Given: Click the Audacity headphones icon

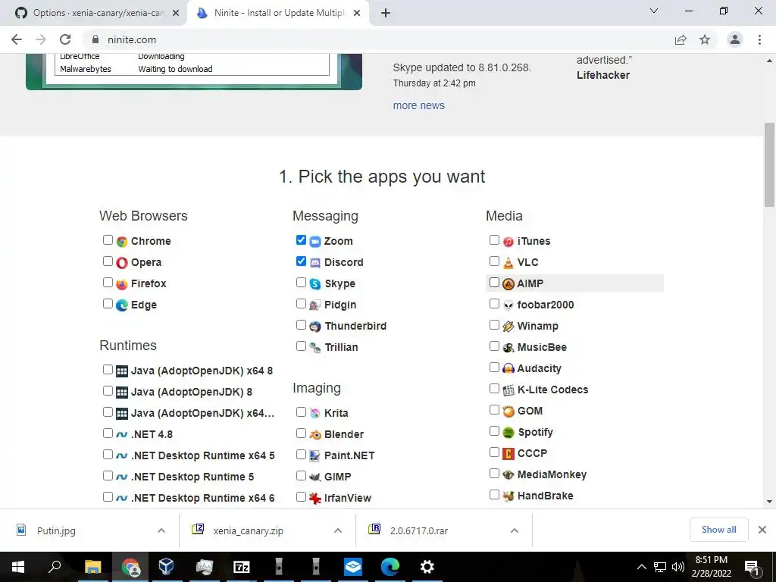Looking at the screenshot, I should tap(508, 369).
